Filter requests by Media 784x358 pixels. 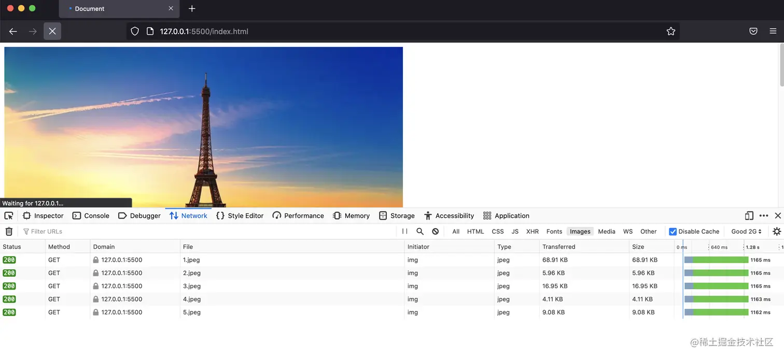[x=607, y=232]
